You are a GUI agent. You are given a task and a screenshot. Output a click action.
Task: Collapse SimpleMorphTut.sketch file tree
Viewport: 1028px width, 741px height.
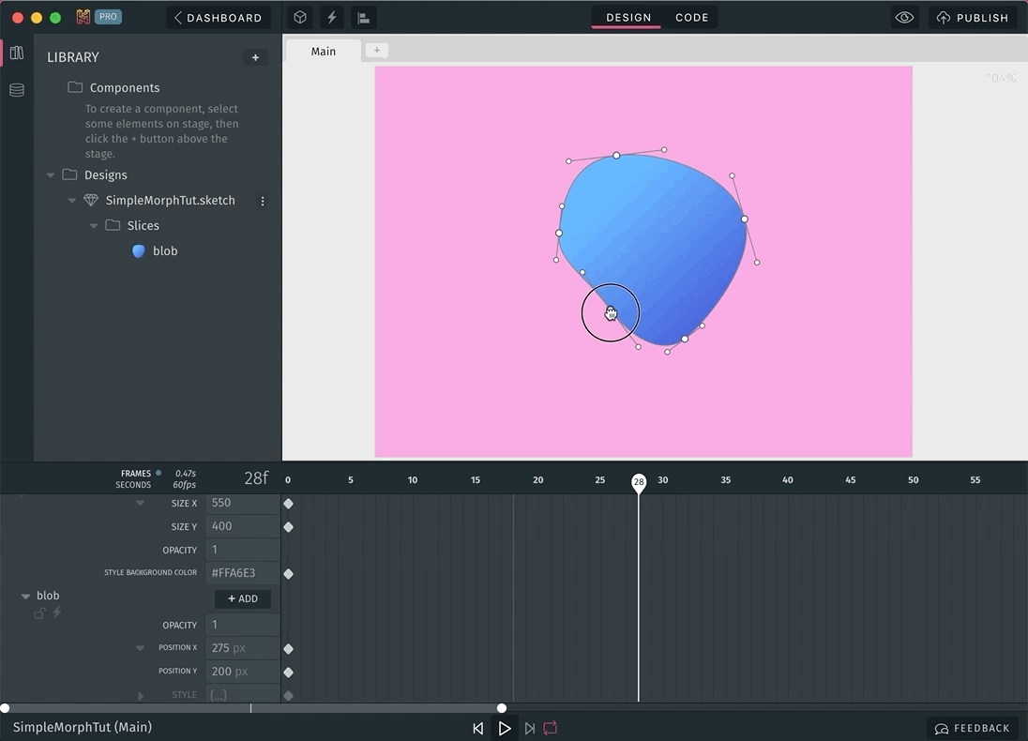point(72,201)
